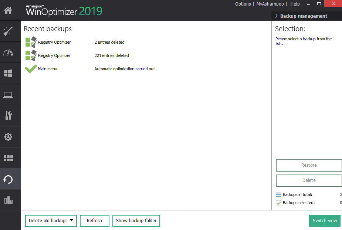Open the Help menu

(295, 4)
